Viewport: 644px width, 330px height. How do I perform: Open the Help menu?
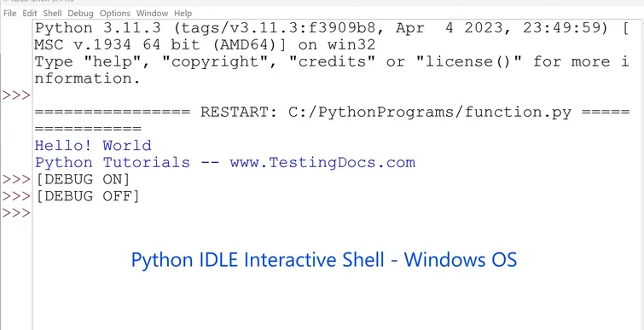pyautogui.click(x=183, y=13)
